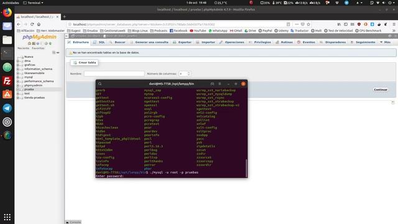Open the YouTube bookmark
This screenshot has height=224, width=398.
(x=198, y=30)
